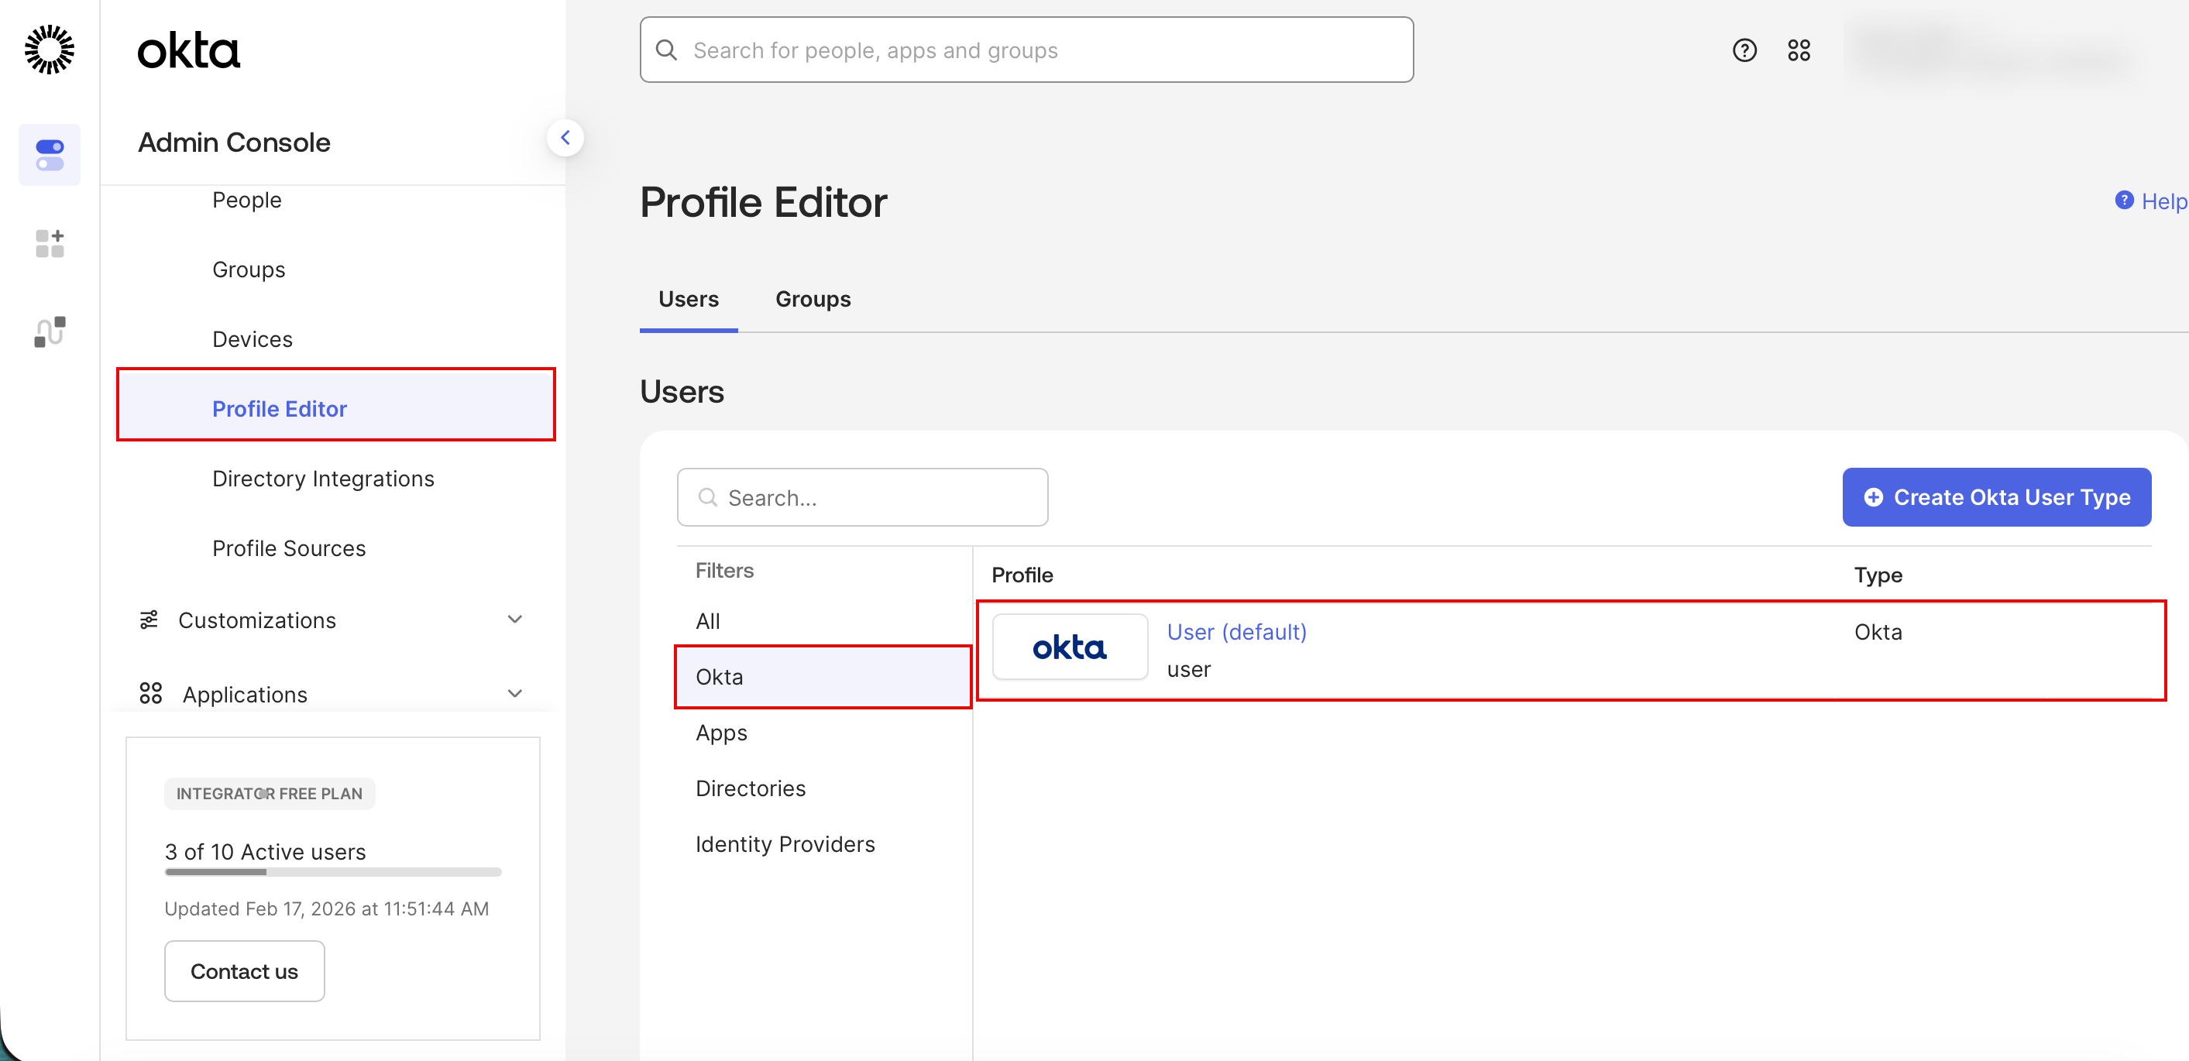
Task: Click the active users progress bar
Action: point(333,871)
